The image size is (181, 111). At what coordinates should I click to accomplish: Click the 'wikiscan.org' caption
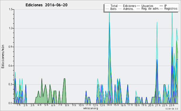(x=91, y=108)
